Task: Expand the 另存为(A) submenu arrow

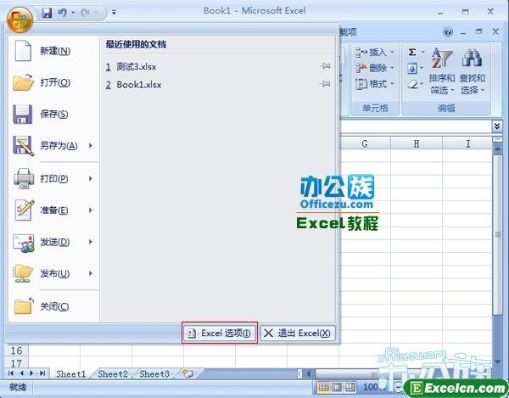Action: (91, 145)
